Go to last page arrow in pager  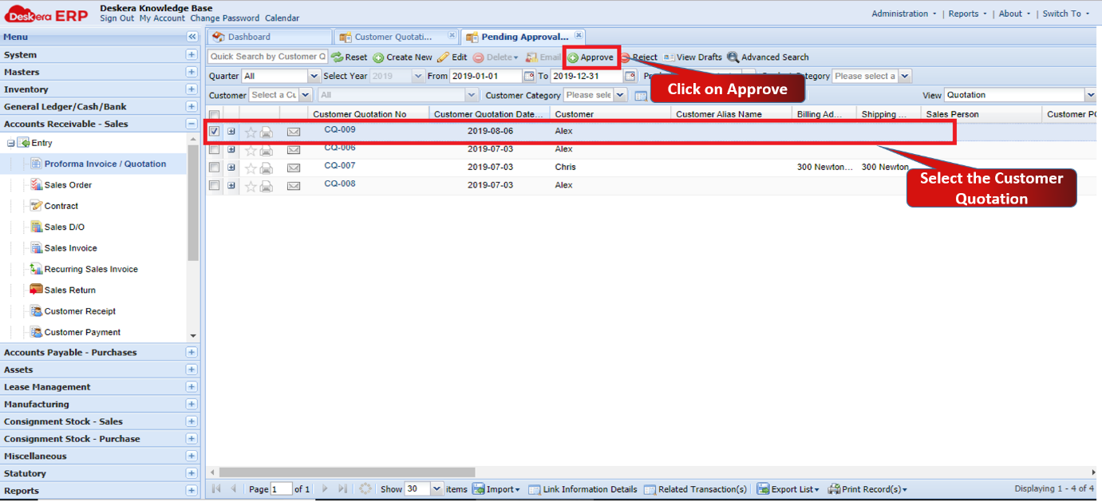click(x=342, y=488)
